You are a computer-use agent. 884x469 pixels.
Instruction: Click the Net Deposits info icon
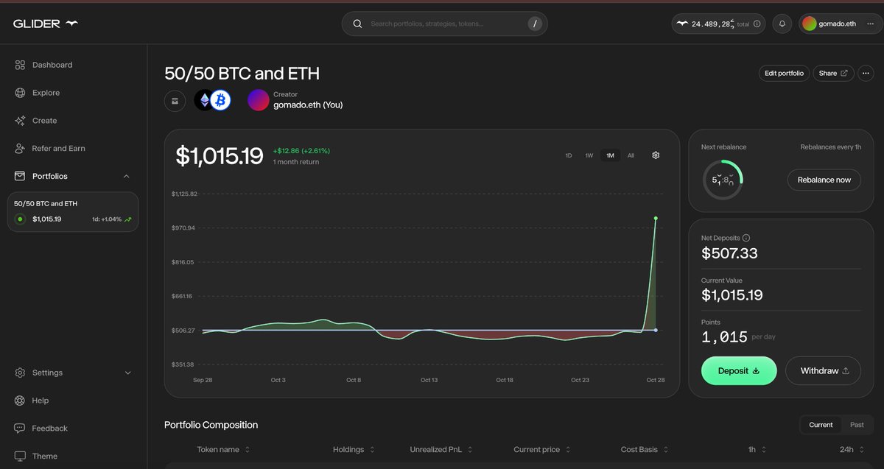(x=746, y=238)
